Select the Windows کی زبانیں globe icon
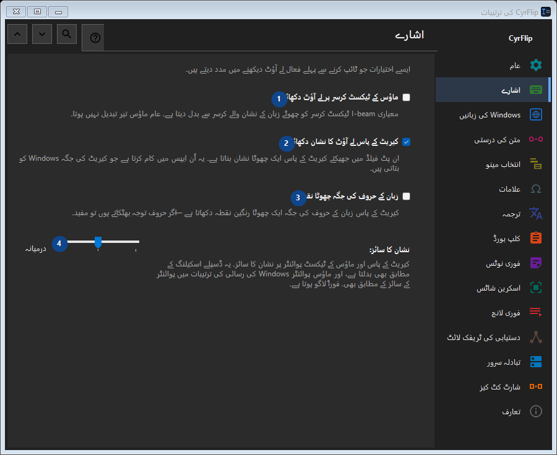557x455 pixels. (536, 114)
